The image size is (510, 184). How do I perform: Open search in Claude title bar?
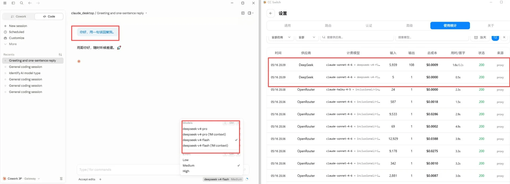(22, 3)
